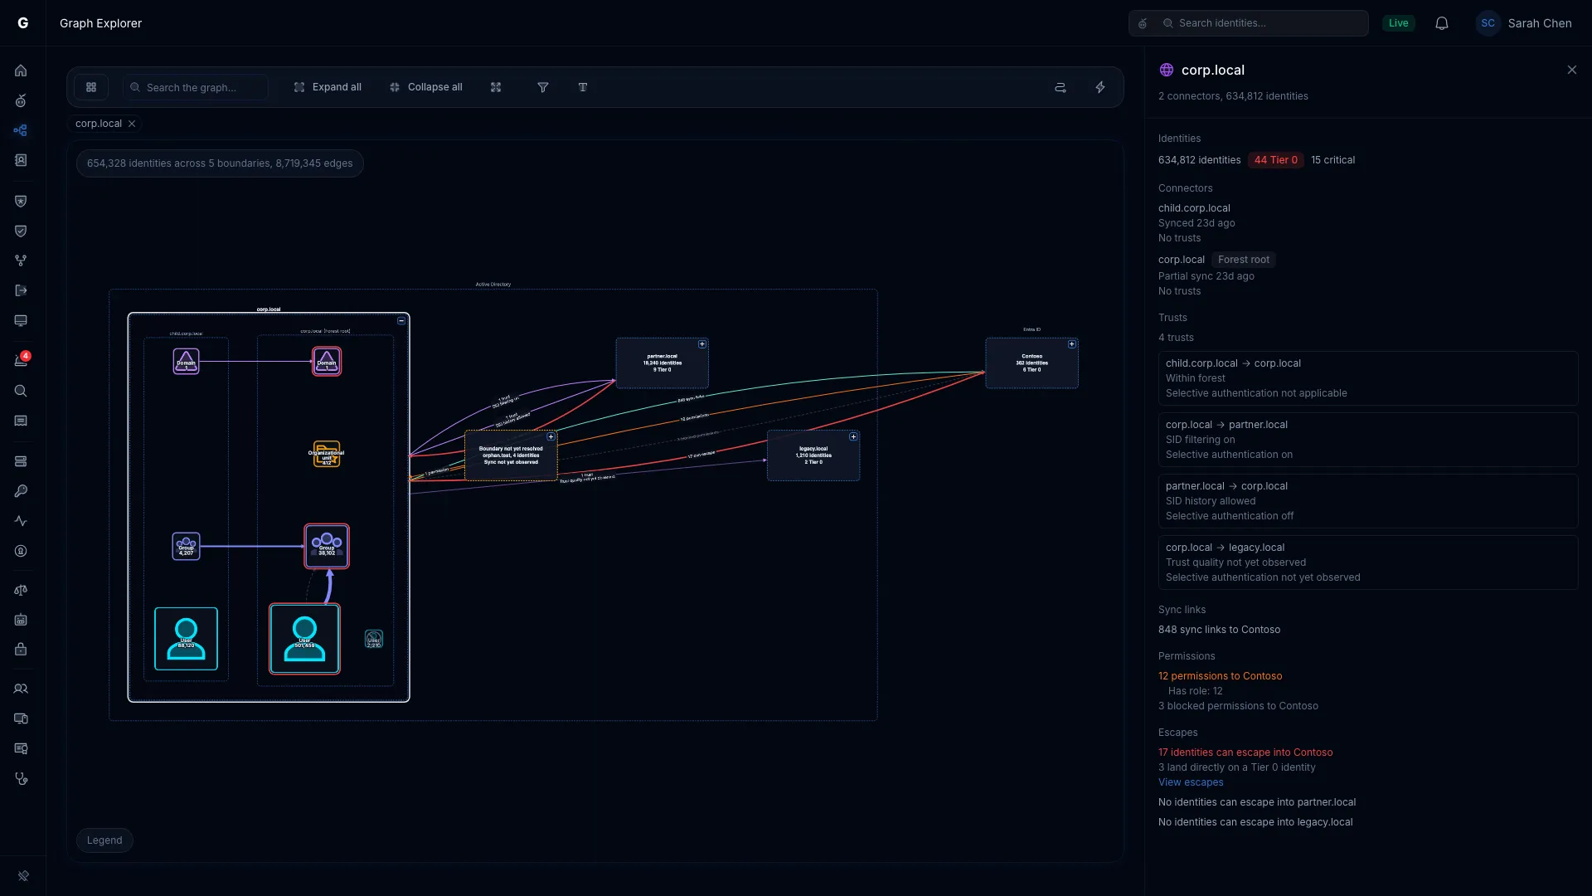
Task: Expand the legacy.local boundary node
Action: [853, 436]
